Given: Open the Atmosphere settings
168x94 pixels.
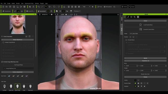Looking at the screenshot, I should pos(108,7).
